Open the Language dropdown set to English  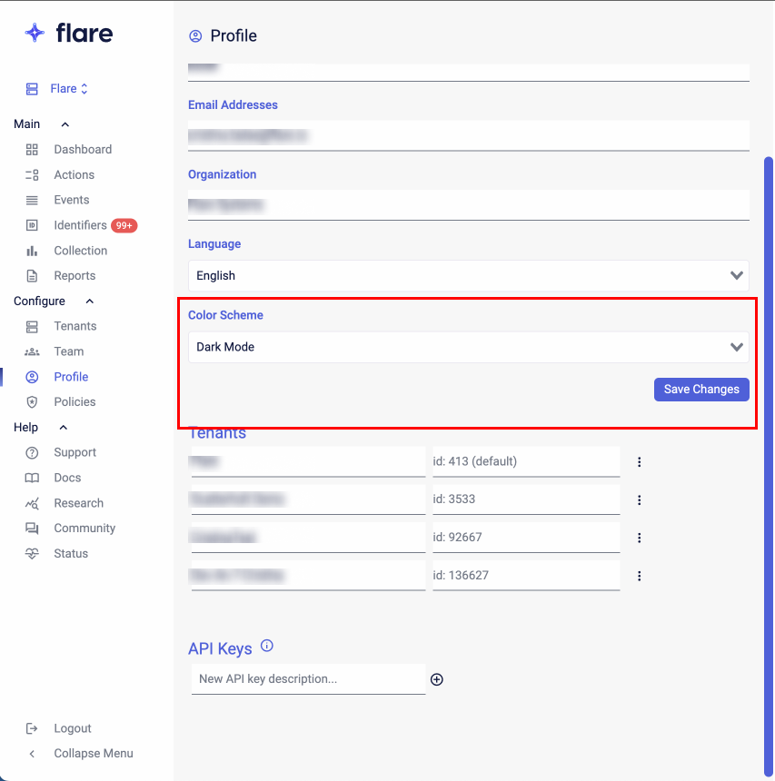click(x=468, y=275)
